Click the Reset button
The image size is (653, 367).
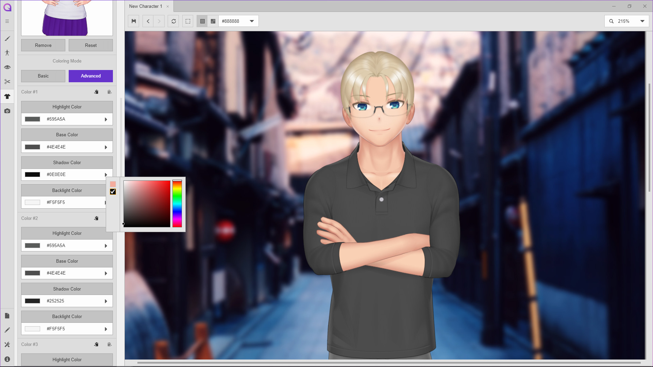pos(90,45)
